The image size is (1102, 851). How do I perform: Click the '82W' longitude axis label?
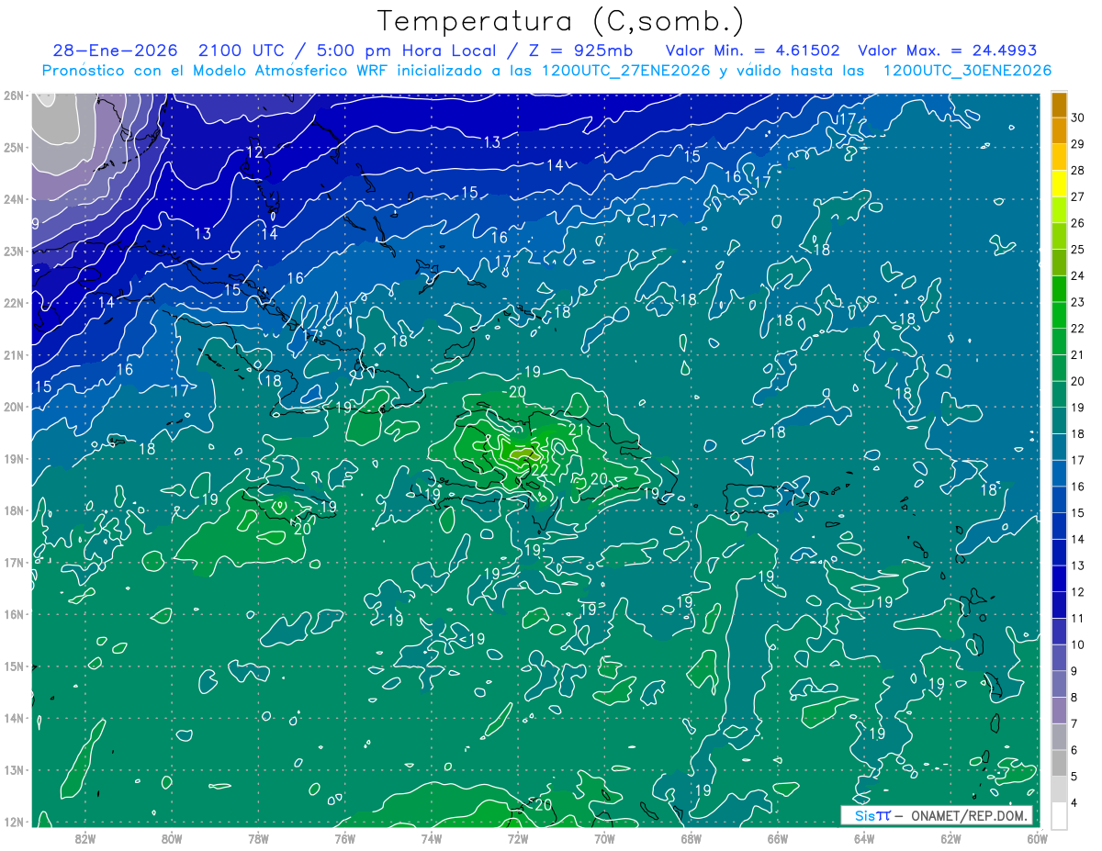coord(84,837)
